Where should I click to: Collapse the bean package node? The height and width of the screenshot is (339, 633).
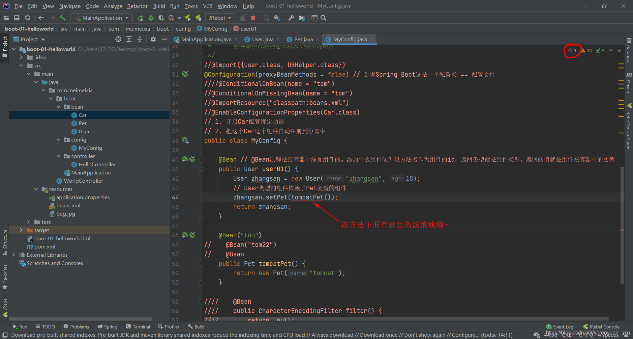58,107
